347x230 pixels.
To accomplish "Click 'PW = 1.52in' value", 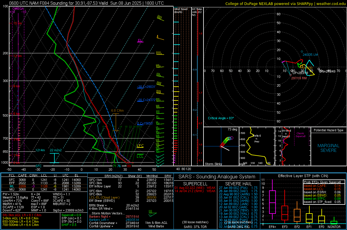I will point(11,194).
